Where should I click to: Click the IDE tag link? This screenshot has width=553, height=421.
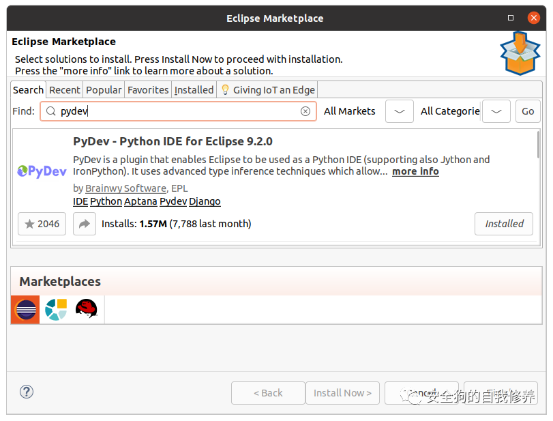pos(80,201)
